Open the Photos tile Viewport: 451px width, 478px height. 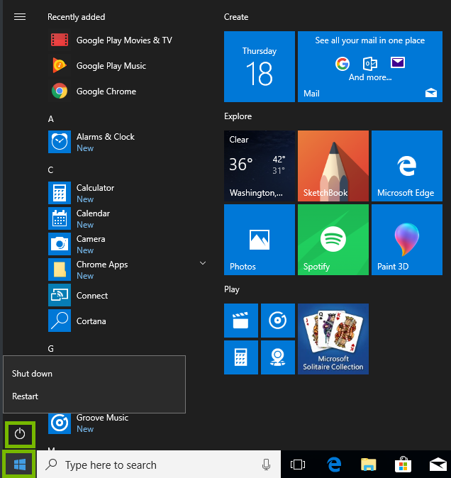coord(260,240)
